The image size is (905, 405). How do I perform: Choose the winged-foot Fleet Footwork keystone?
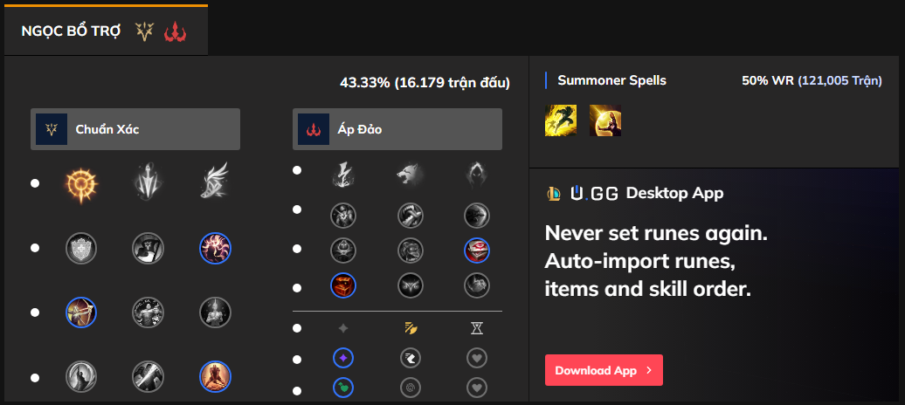pos(214,183)
